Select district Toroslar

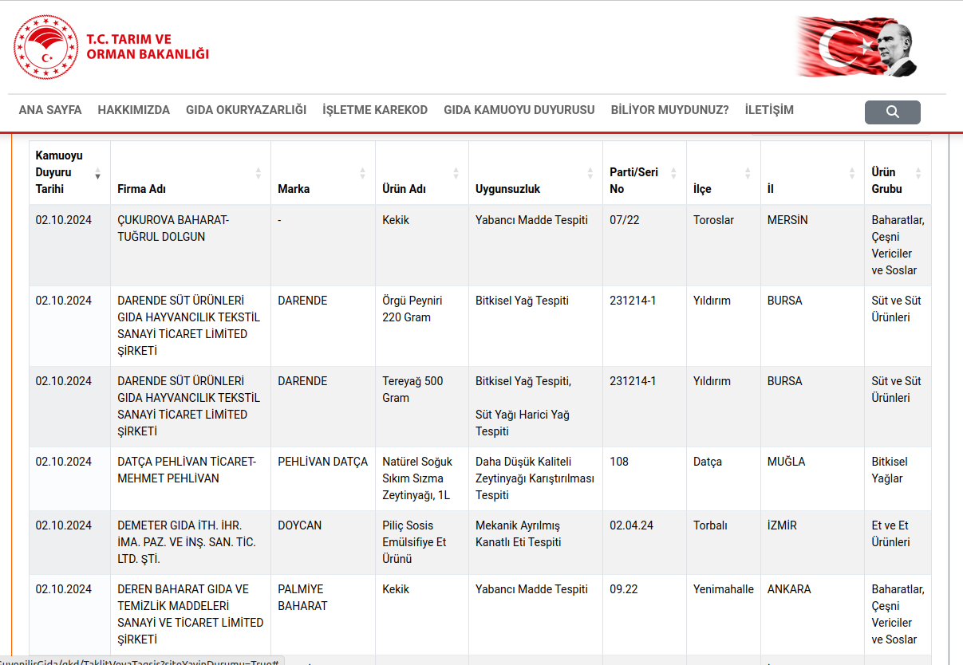[713, 220]
